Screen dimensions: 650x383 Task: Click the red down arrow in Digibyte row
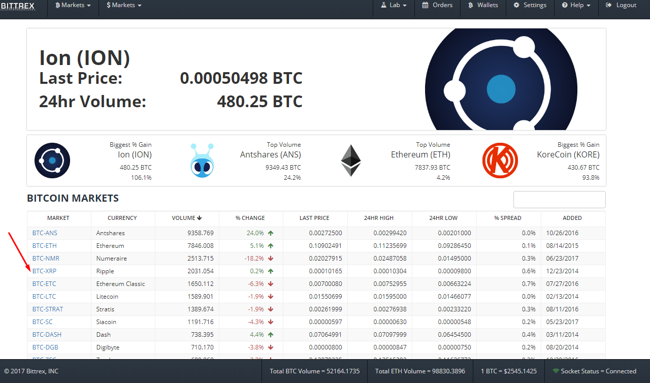tap(271, 347)
